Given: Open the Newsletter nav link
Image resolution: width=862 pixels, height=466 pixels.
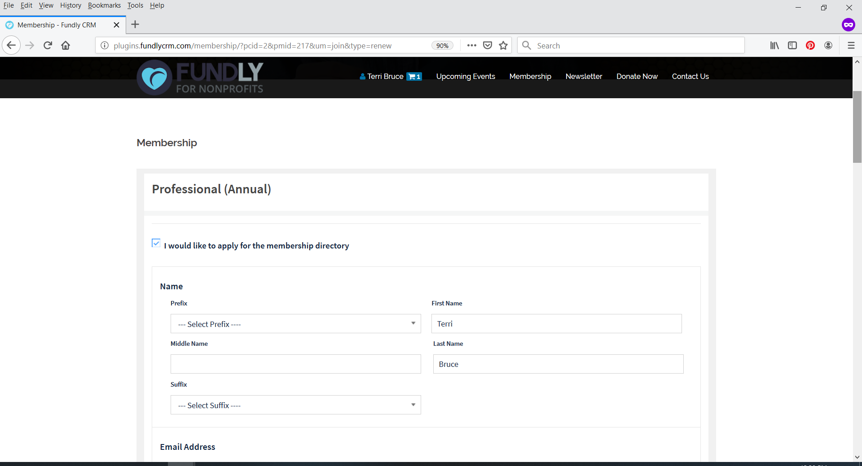Looking at the screenshot, I should 584,77.
